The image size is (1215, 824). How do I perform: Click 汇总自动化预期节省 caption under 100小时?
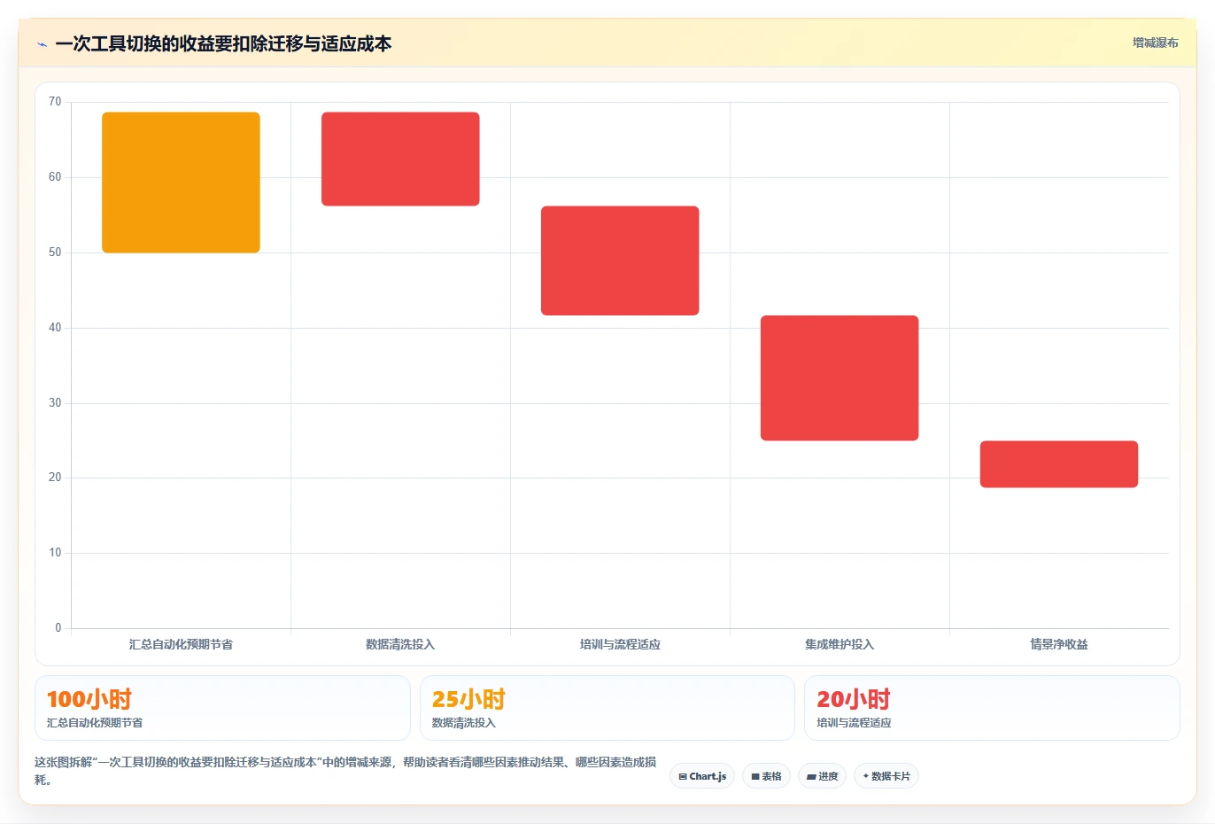[x=94, y=723]
